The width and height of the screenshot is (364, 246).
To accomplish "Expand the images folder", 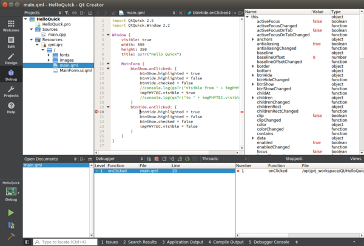I will 49,60.
